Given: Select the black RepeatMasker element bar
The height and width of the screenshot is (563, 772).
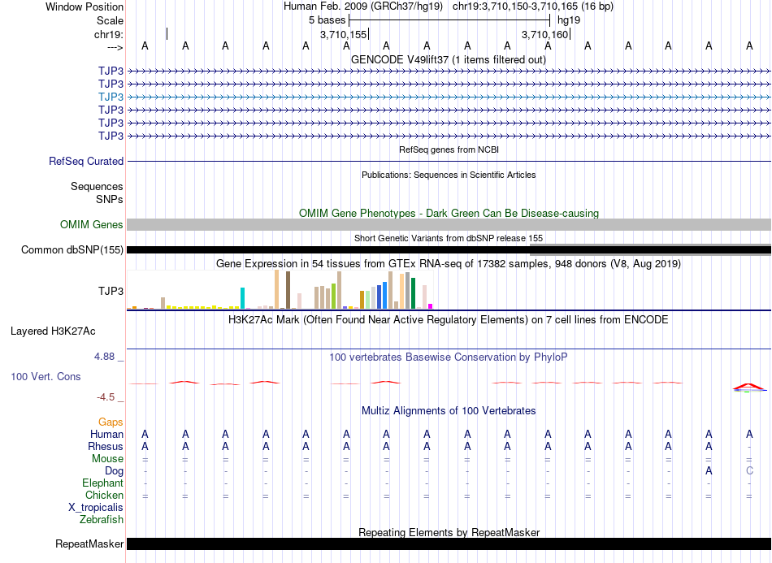Looking at the screenshot, I should coord(449,544).
